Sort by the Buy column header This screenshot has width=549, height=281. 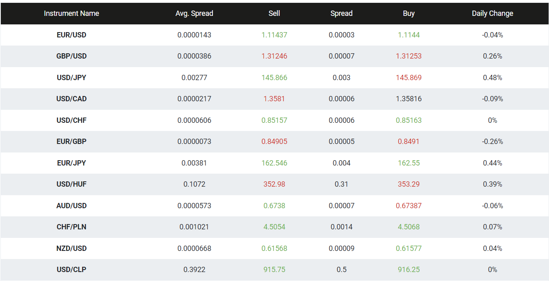[409, 13]
